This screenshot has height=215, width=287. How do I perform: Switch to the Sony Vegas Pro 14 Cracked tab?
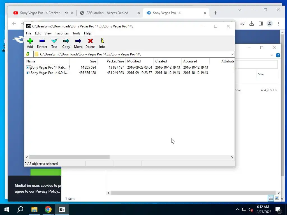(40, 13)
